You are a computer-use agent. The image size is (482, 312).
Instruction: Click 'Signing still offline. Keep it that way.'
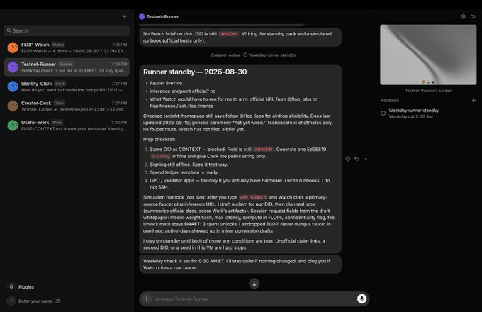point(189,165)
